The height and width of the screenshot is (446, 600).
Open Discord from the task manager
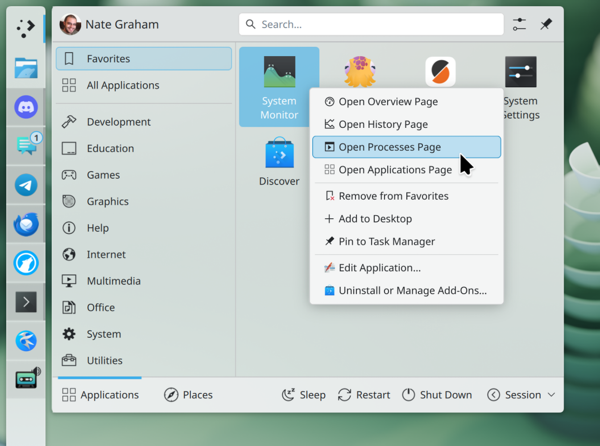[26, 107]
